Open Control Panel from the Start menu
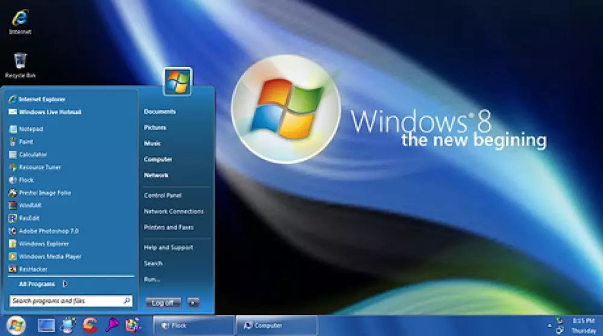The image size is (603, 336). [163, 195]
